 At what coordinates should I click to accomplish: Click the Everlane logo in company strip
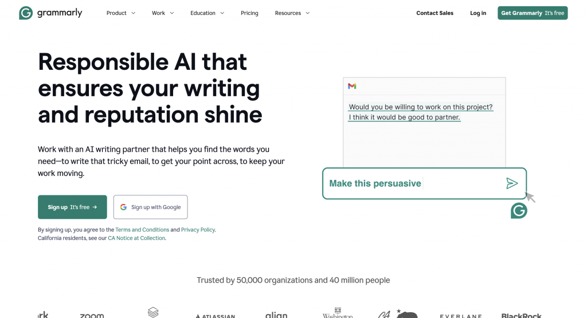coord(460,316)
